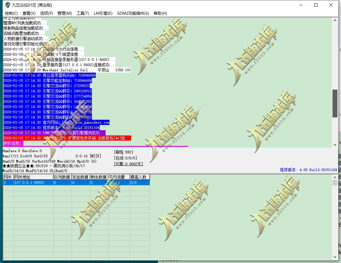This screenshot has width=341, height=263.
Task: Close the 九五论坛01区 window
Action: point(331,5)
